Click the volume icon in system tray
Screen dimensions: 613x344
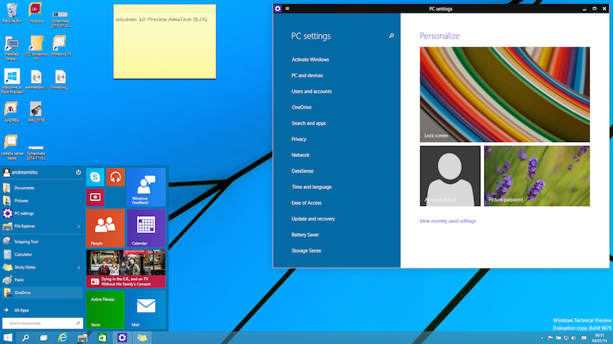coord(573,338)
